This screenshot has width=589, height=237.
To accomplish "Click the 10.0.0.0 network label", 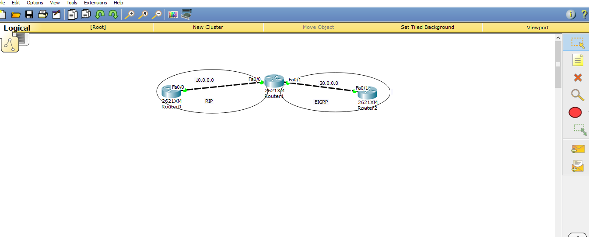I will point(205,80).
